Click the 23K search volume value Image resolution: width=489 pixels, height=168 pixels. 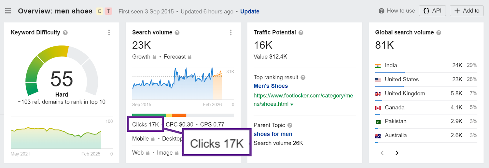point(142,45)
